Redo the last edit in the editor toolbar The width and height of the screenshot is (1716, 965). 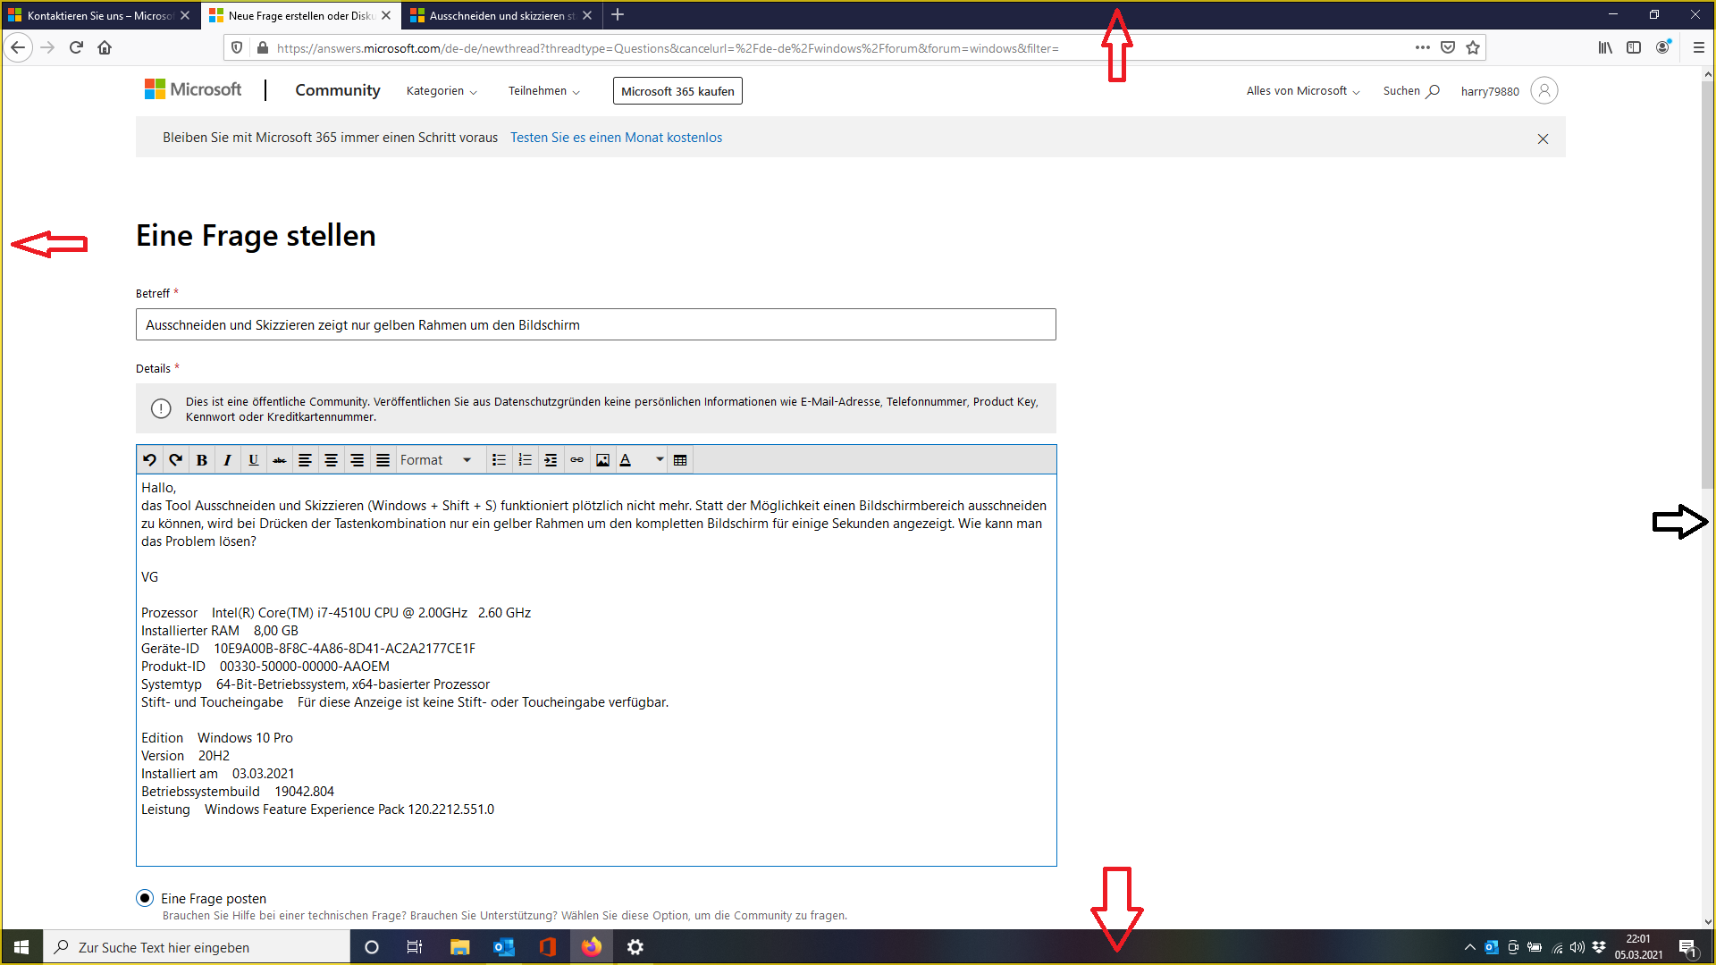[176, 460]
